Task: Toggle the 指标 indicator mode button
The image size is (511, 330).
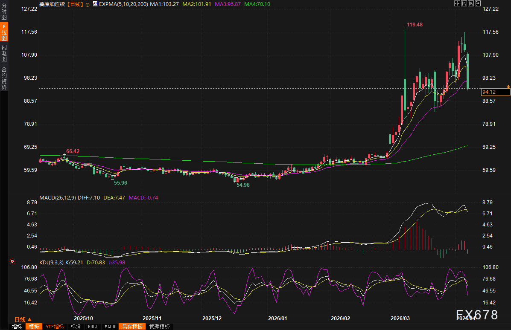Action: [17, 327]
